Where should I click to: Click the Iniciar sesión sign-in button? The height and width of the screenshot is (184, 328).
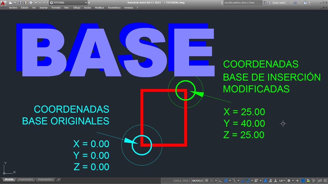[x=277, y=3]
